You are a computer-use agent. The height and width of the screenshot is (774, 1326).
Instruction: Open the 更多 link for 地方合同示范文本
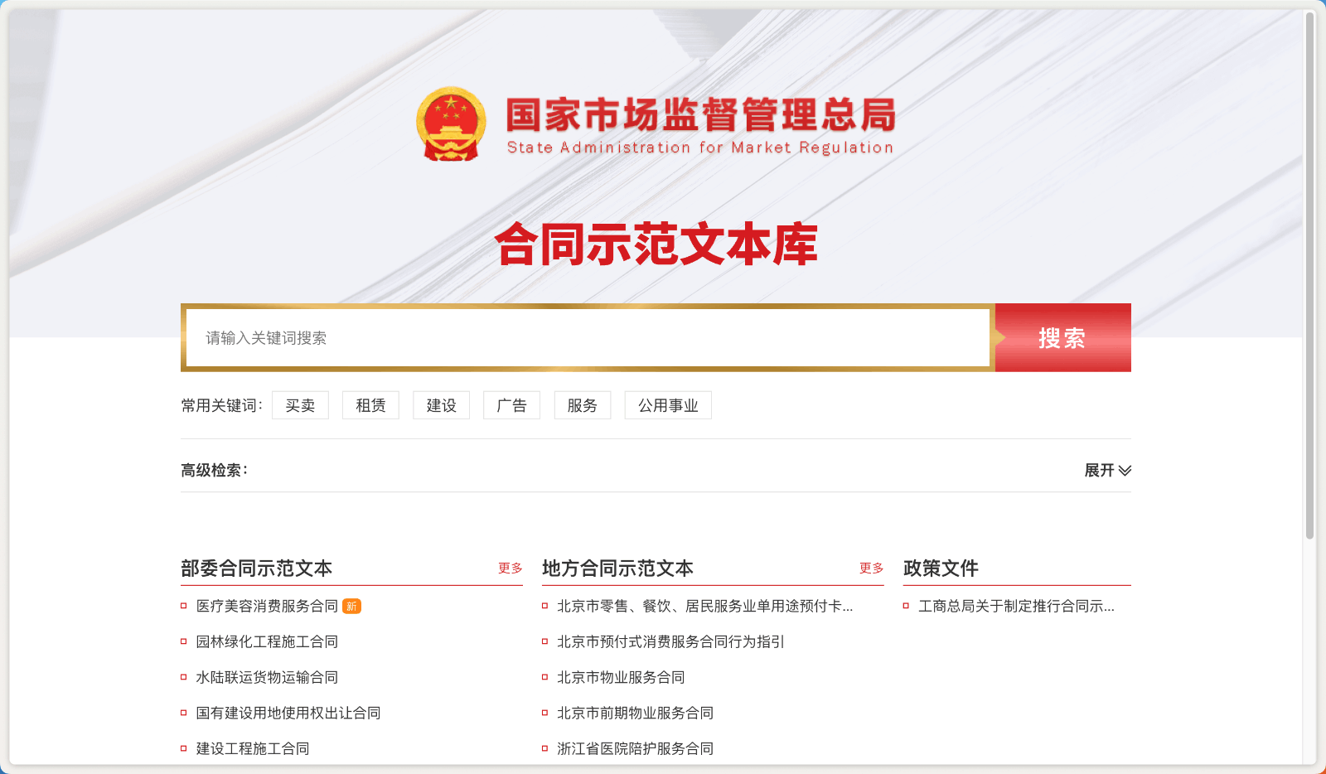870,569
